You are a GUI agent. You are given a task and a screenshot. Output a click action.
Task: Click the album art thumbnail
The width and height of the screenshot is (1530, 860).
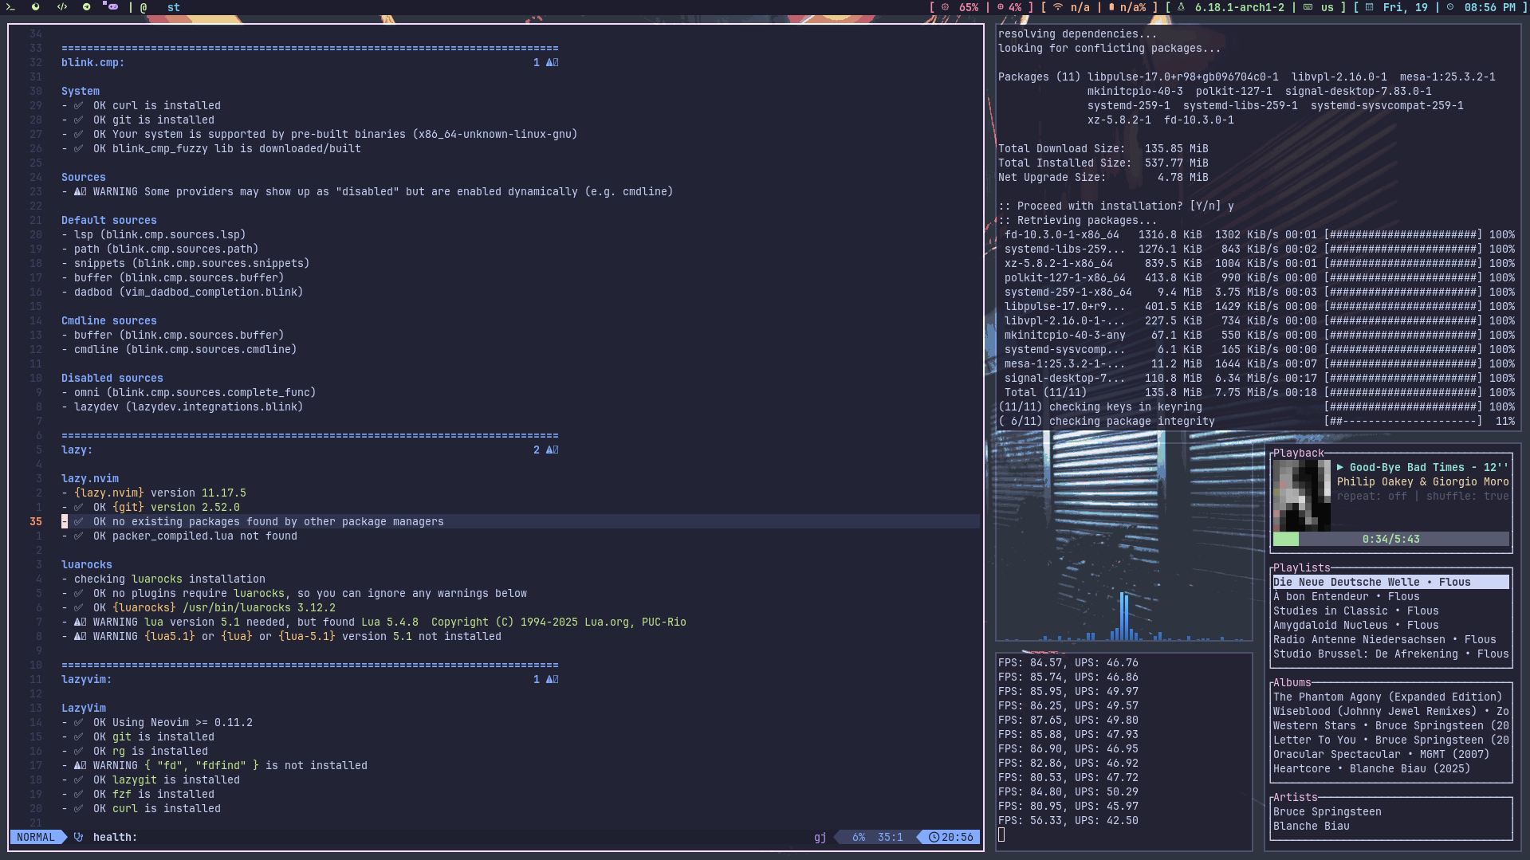(1301, 496)
